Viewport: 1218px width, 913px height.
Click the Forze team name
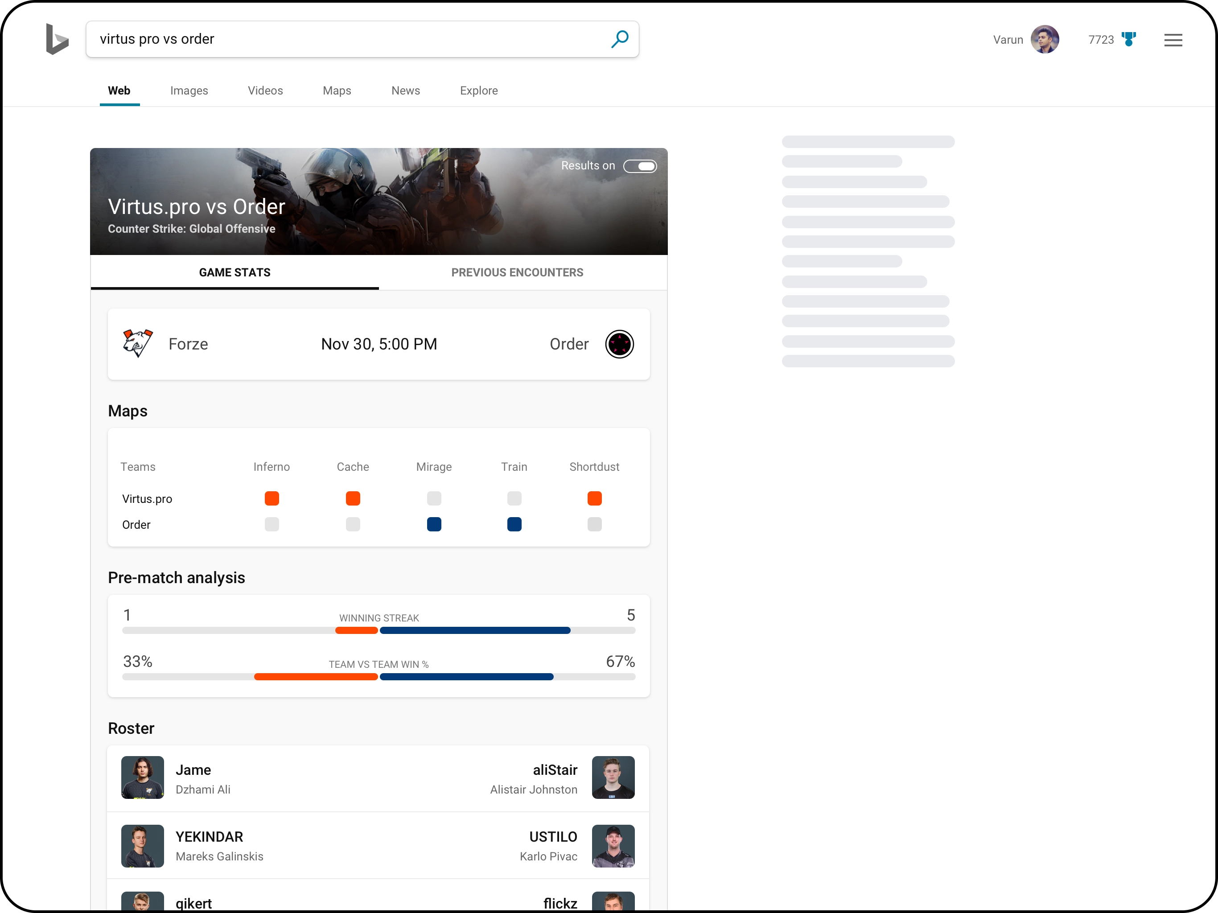188,344
